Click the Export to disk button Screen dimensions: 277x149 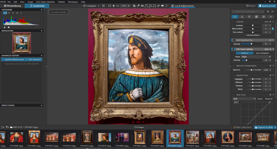264,127
